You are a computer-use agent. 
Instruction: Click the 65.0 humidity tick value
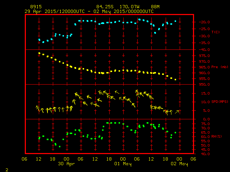[x=205, y=132]
